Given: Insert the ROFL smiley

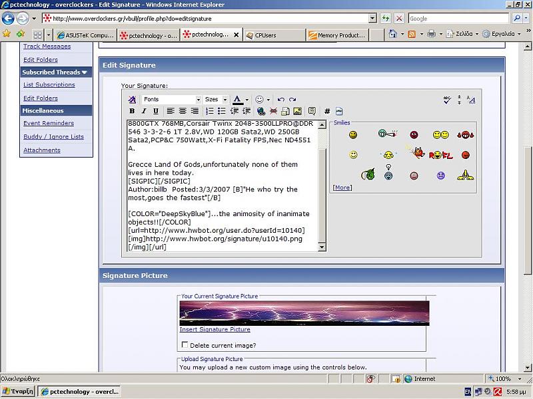Looking at the screenshot, I should [441, 156].
